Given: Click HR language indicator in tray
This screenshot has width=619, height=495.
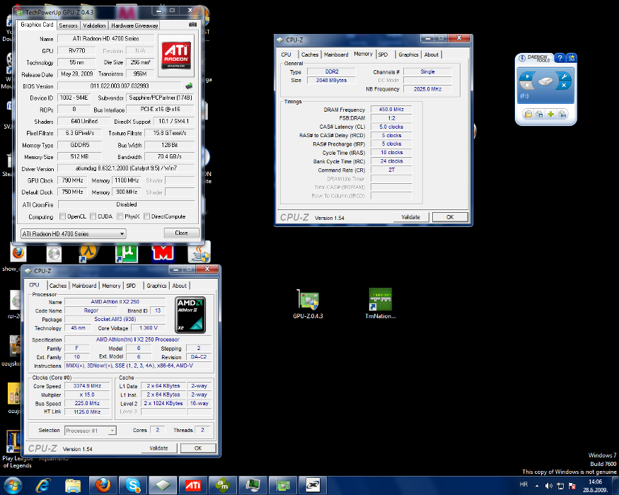Looking at the screenshot, I should [x=524, y=484].
